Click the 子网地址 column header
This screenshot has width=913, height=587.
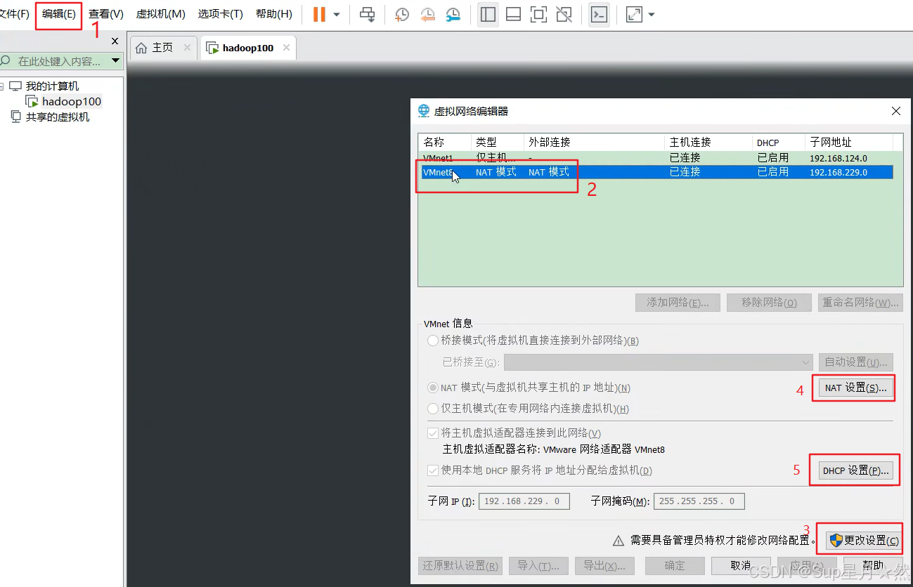pyautogui.click(x=849, y=143)
